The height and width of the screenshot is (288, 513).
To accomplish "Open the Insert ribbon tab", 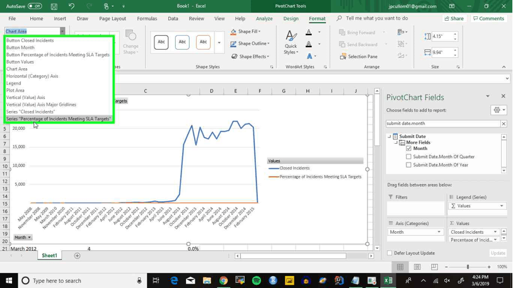I will click(x=60, y=19).
